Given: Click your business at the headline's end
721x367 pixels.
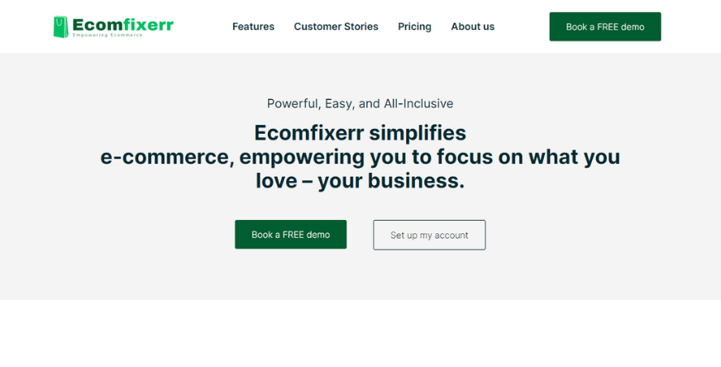Looking at the screenshot, I should coord(391,181).
